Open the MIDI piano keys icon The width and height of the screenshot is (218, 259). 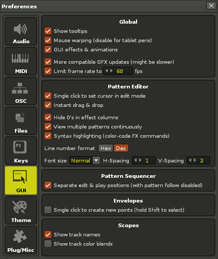tap(20, 59)
